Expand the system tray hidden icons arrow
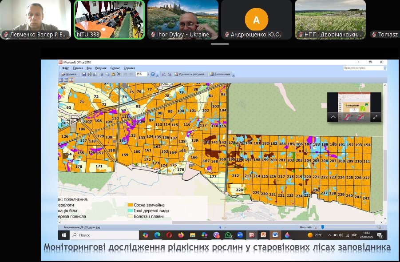This screenshot has height=262, width=400. [329, 235]
